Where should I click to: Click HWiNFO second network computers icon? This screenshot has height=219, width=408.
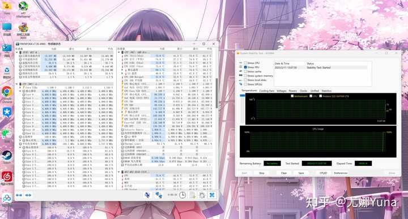(159, 195)
